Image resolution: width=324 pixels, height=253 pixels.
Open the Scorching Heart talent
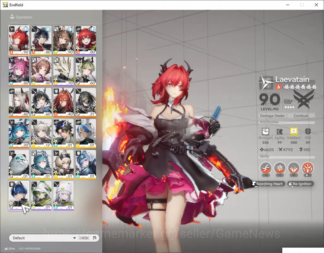268,184
